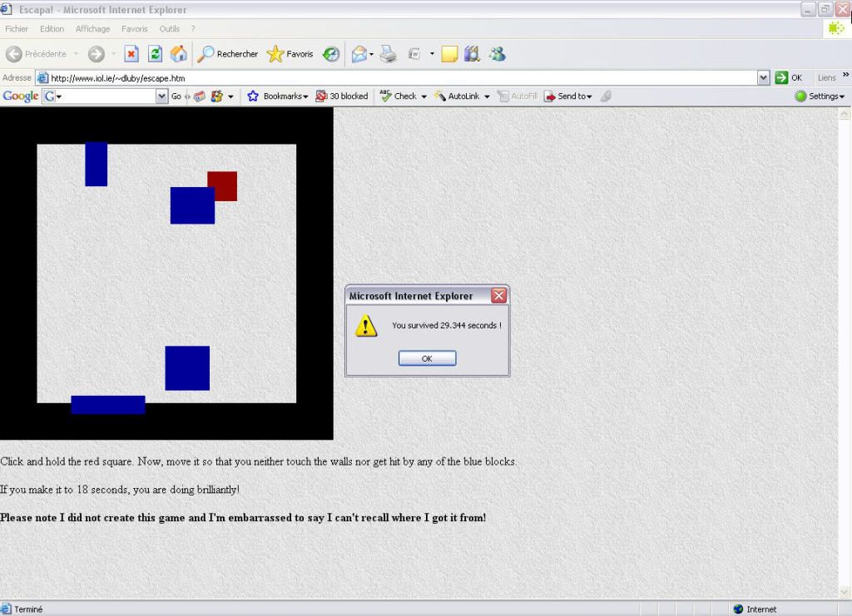852x616 pixels.
Task: Click the Print icon in toolbar
Action: 388,54
